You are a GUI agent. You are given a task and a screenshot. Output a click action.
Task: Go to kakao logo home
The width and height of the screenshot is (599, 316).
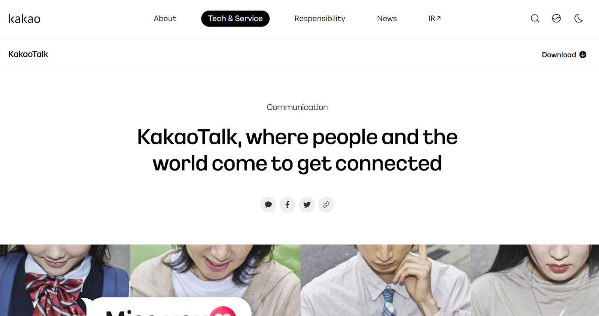[x=24, y=19]
